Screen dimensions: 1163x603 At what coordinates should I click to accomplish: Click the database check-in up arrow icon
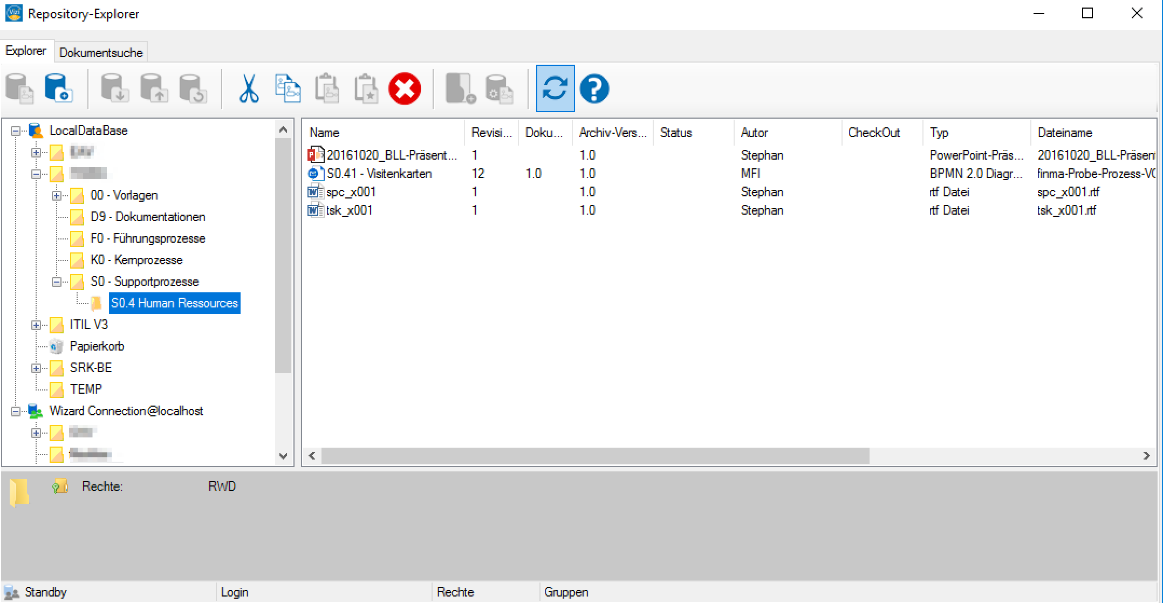coord(154,88)
